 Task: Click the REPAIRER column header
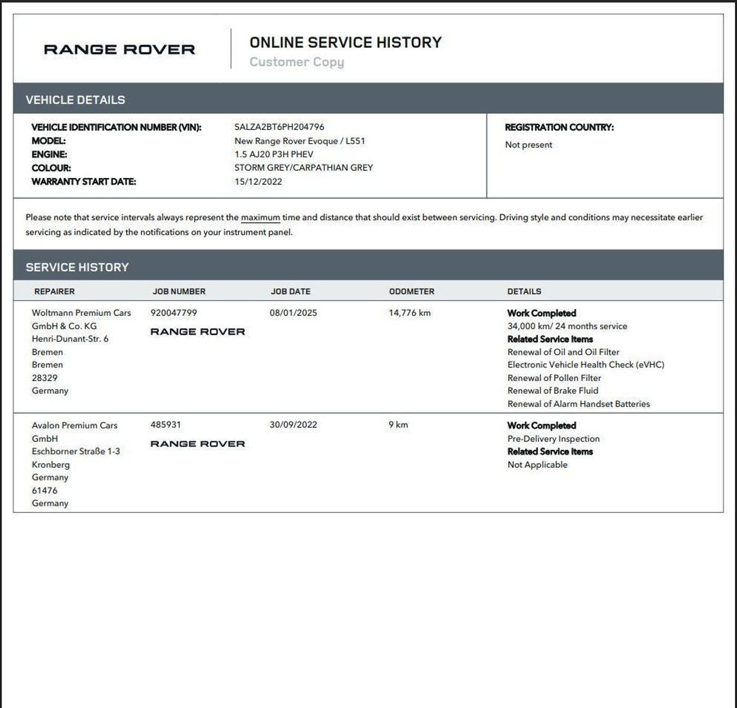pyautogui.click(x=54, y=291)
